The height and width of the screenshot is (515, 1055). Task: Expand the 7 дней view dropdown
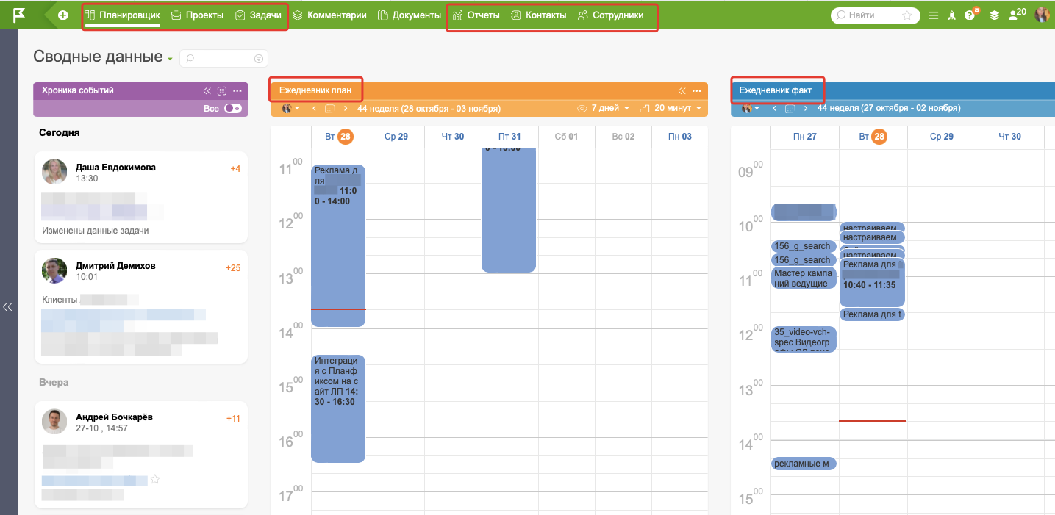pos(609,109)
